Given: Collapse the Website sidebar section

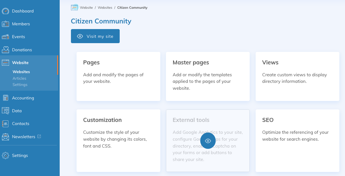Looking at the screenshot, I should point(20,63).
